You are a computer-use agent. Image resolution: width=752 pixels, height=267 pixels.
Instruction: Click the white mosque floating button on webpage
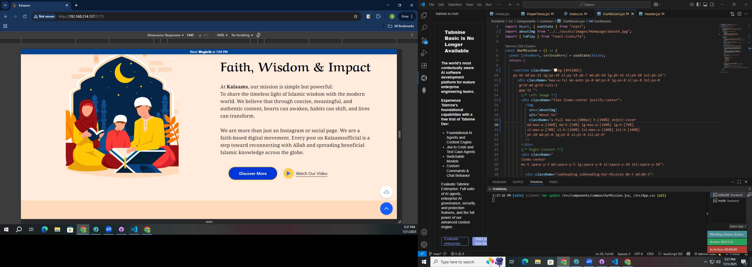tap(386, 192)
